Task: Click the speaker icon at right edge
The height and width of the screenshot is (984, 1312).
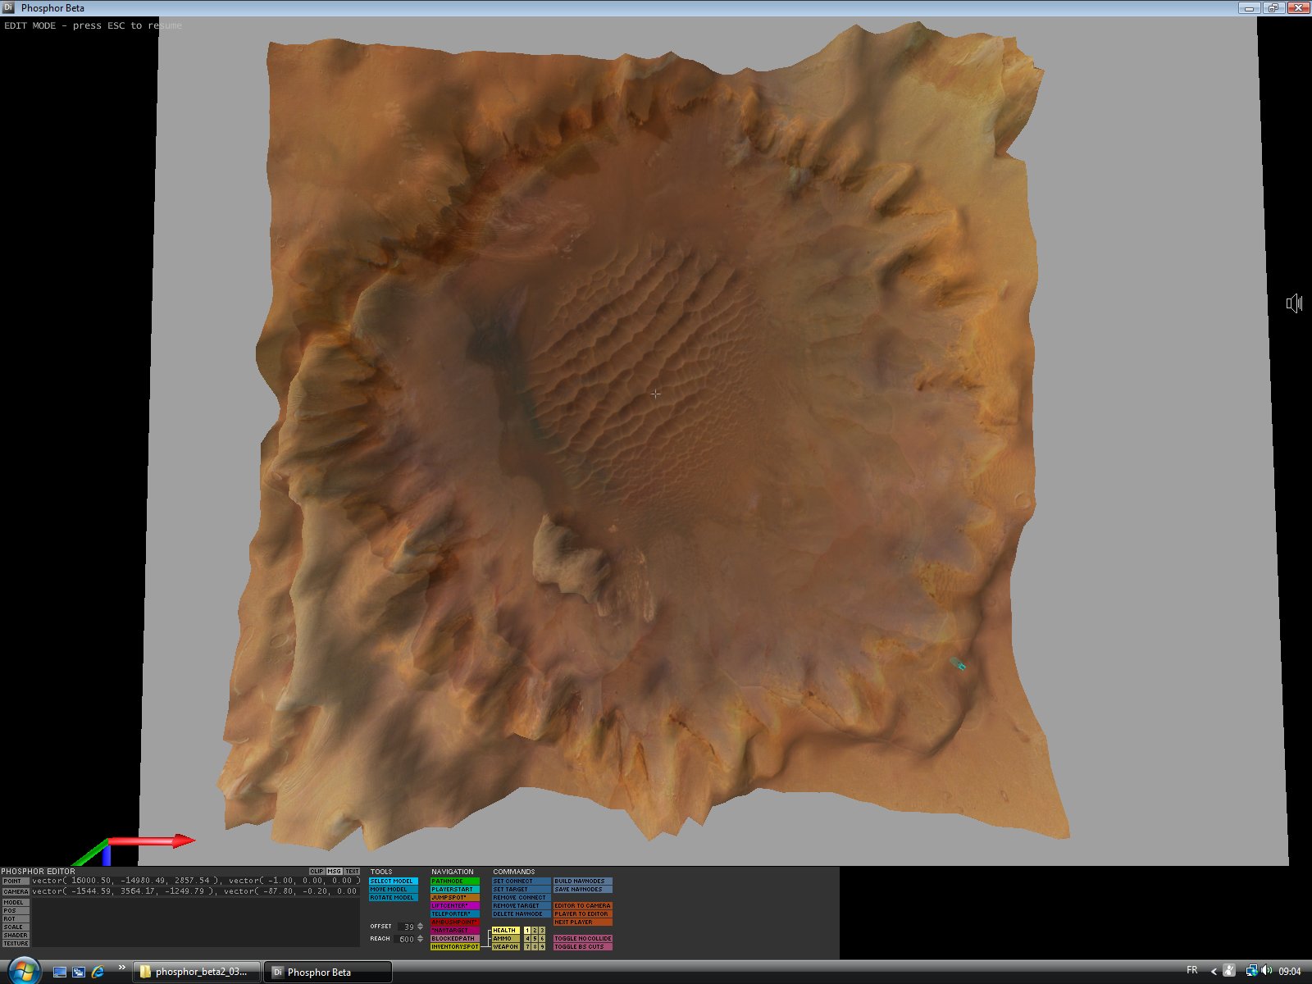Action: [1294, 303]
